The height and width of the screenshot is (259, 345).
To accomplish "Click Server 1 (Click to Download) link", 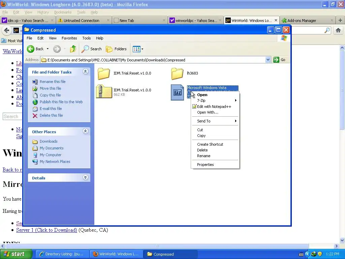I will 46,230.
